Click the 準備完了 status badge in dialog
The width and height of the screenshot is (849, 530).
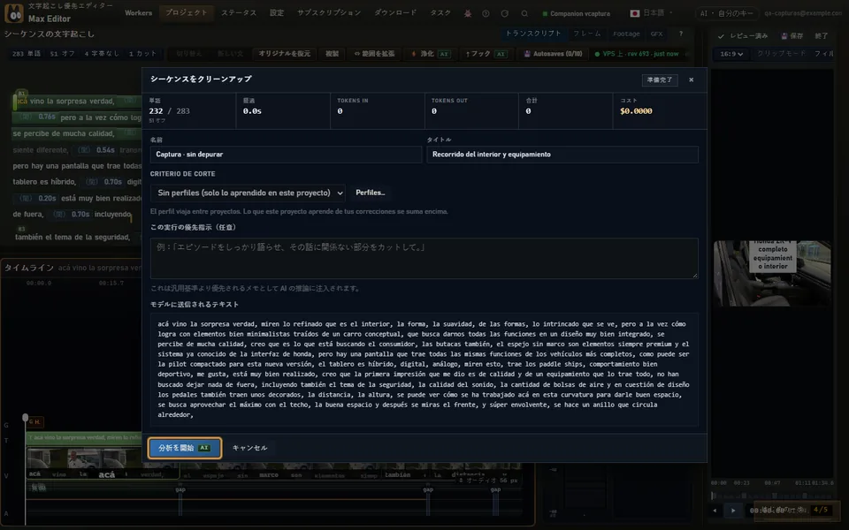660,79
